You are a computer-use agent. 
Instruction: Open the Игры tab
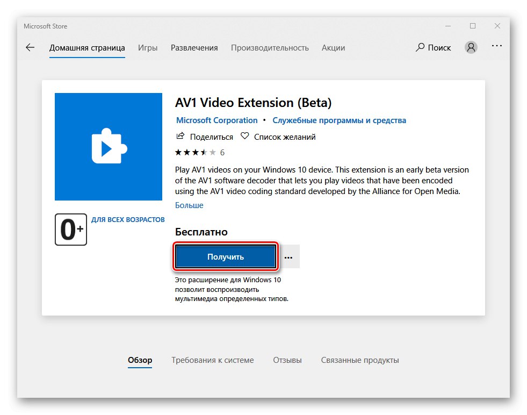[148, 47]
